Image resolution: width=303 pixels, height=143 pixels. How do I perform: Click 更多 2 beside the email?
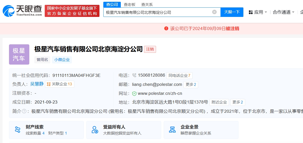(191, 85)
